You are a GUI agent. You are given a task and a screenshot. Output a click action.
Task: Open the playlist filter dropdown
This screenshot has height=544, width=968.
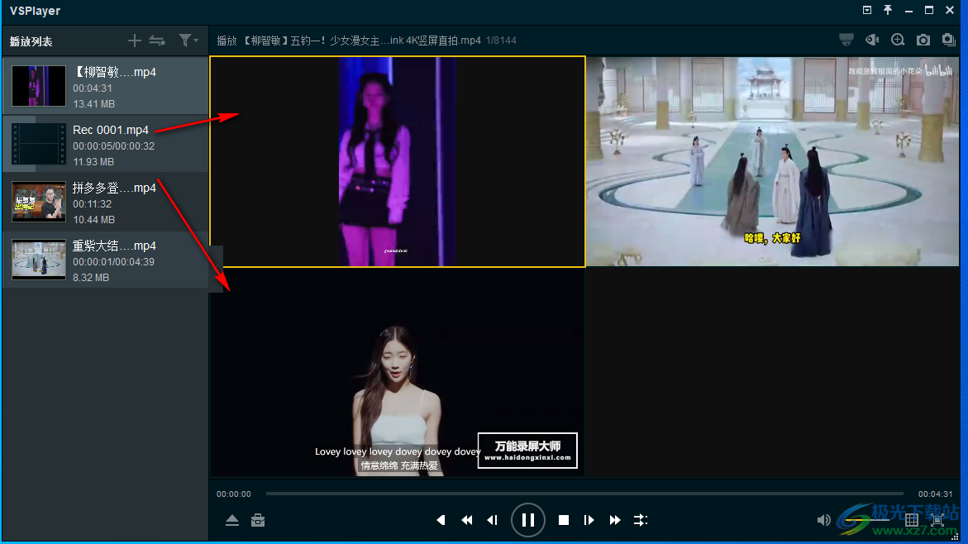tap(188, 41)
